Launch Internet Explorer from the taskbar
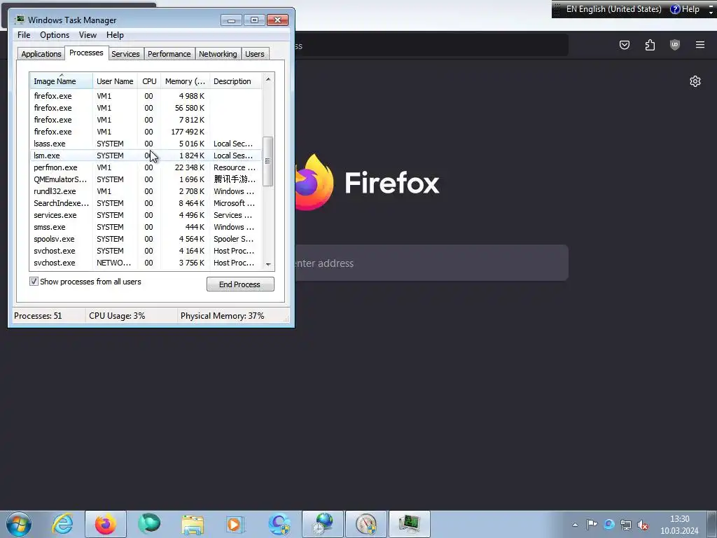Screen dimensions: 717x538 pos(62,524)
